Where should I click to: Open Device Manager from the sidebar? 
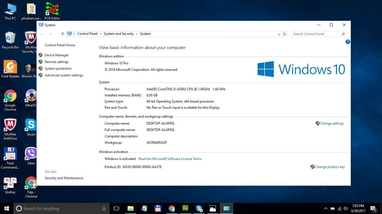click(x=56, y=55)
